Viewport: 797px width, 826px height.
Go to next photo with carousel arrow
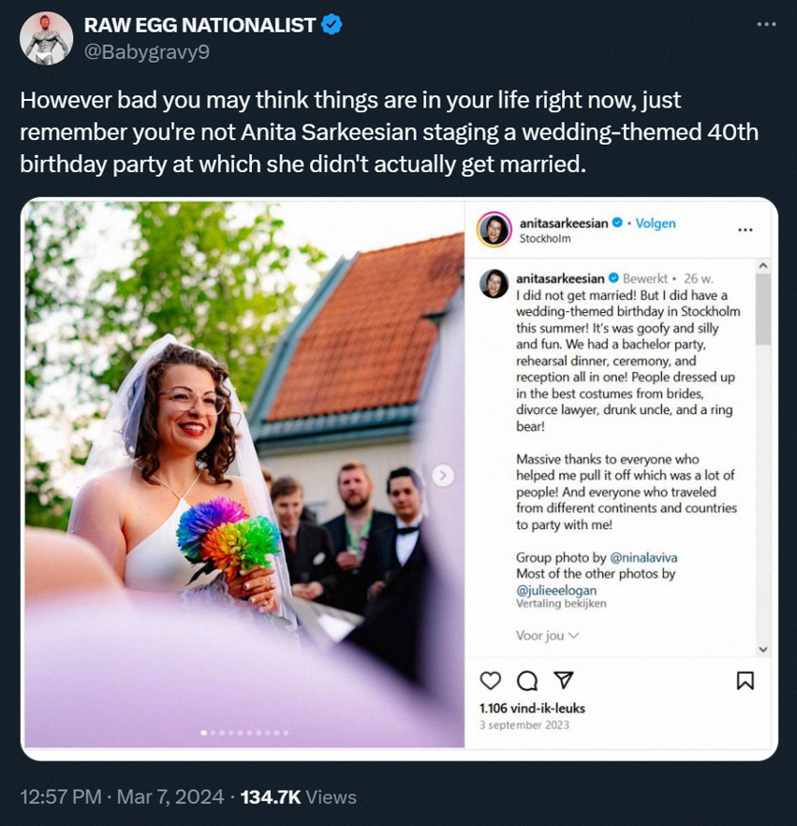(x=442, y=475)
